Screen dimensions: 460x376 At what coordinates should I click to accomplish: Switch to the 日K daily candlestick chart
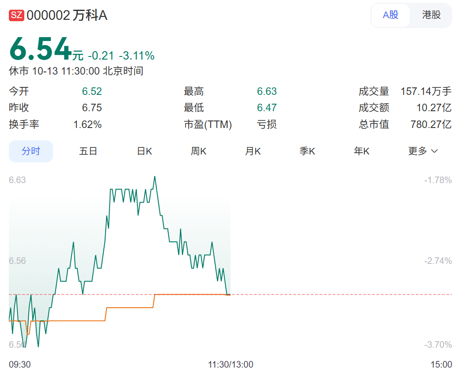click(x=144, y=151)
